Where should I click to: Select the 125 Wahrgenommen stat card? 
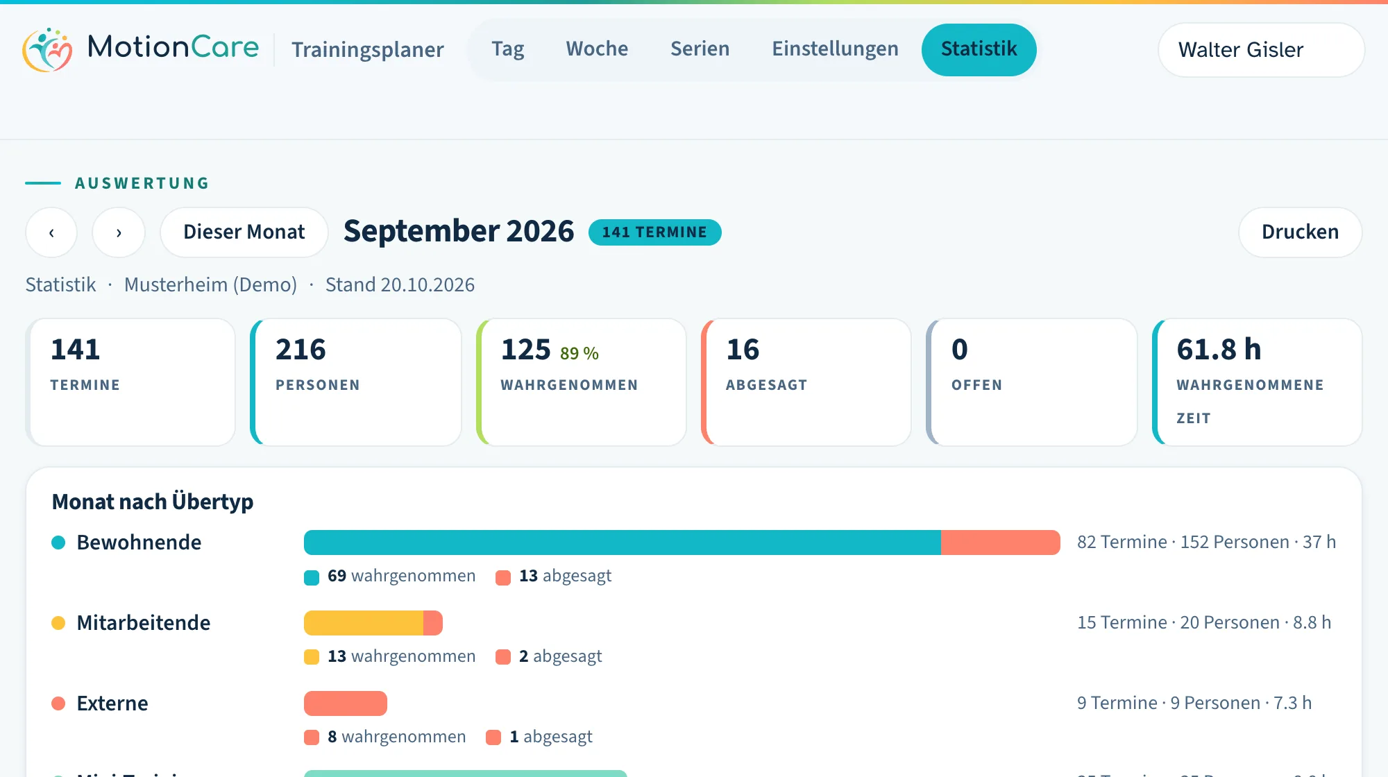(x=581, y=382)
